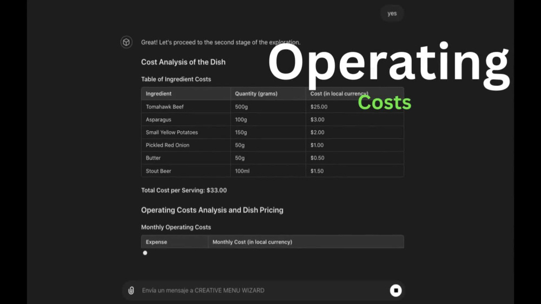
Task: Click the 'Asparagus' cell
Action: [x=186, y=119]
